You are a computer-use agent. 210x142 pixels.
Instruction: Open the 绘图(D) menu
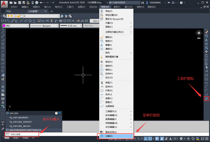pos(82,7)
